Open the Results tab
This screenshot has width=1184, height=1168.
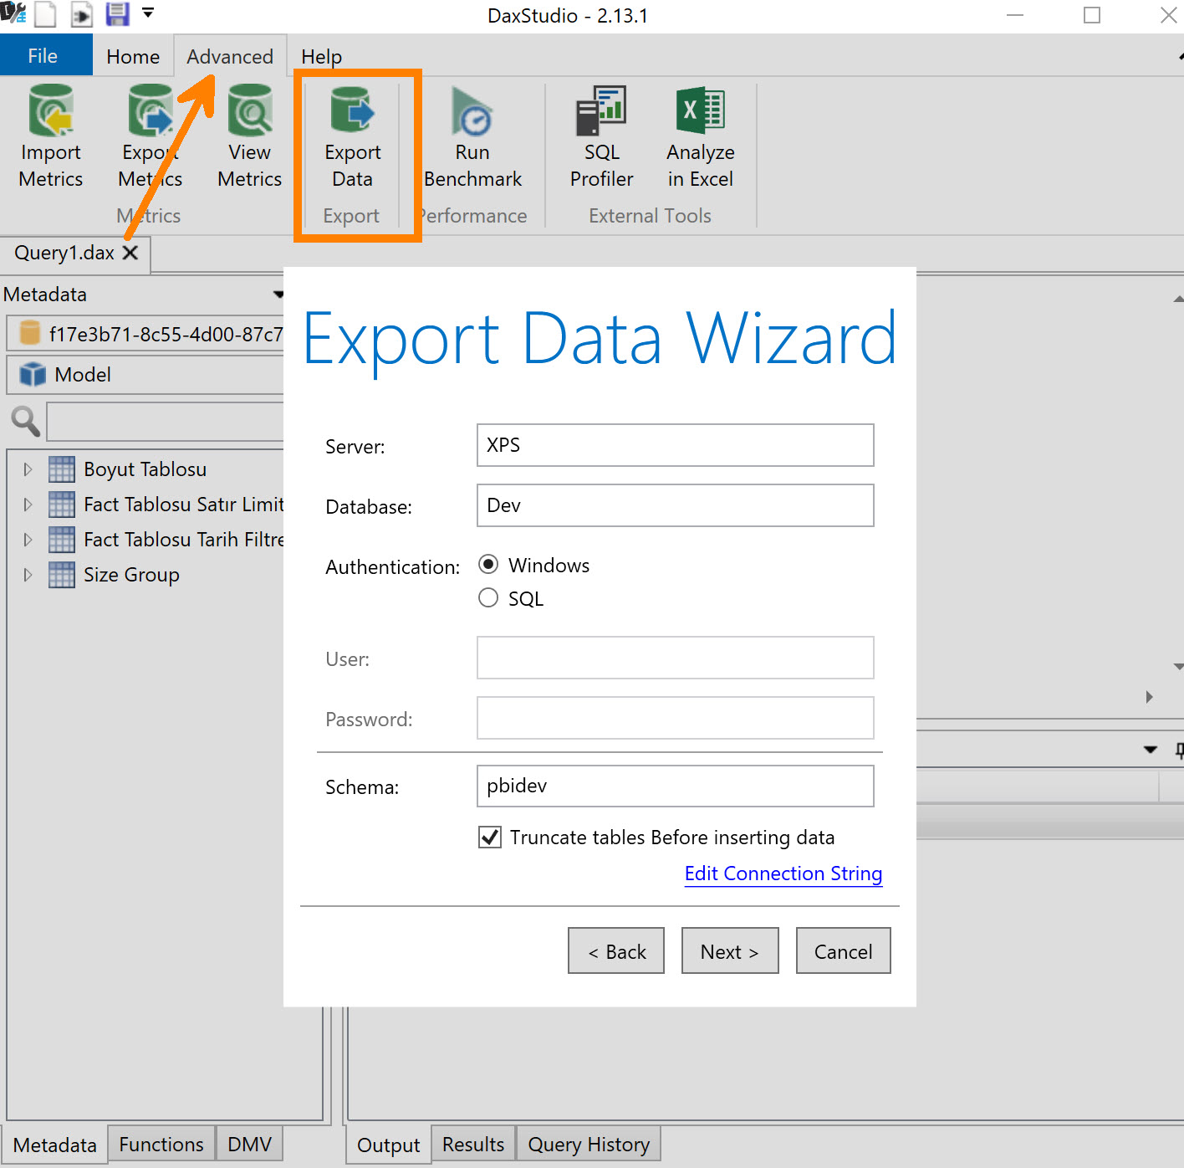[473, 1144]
